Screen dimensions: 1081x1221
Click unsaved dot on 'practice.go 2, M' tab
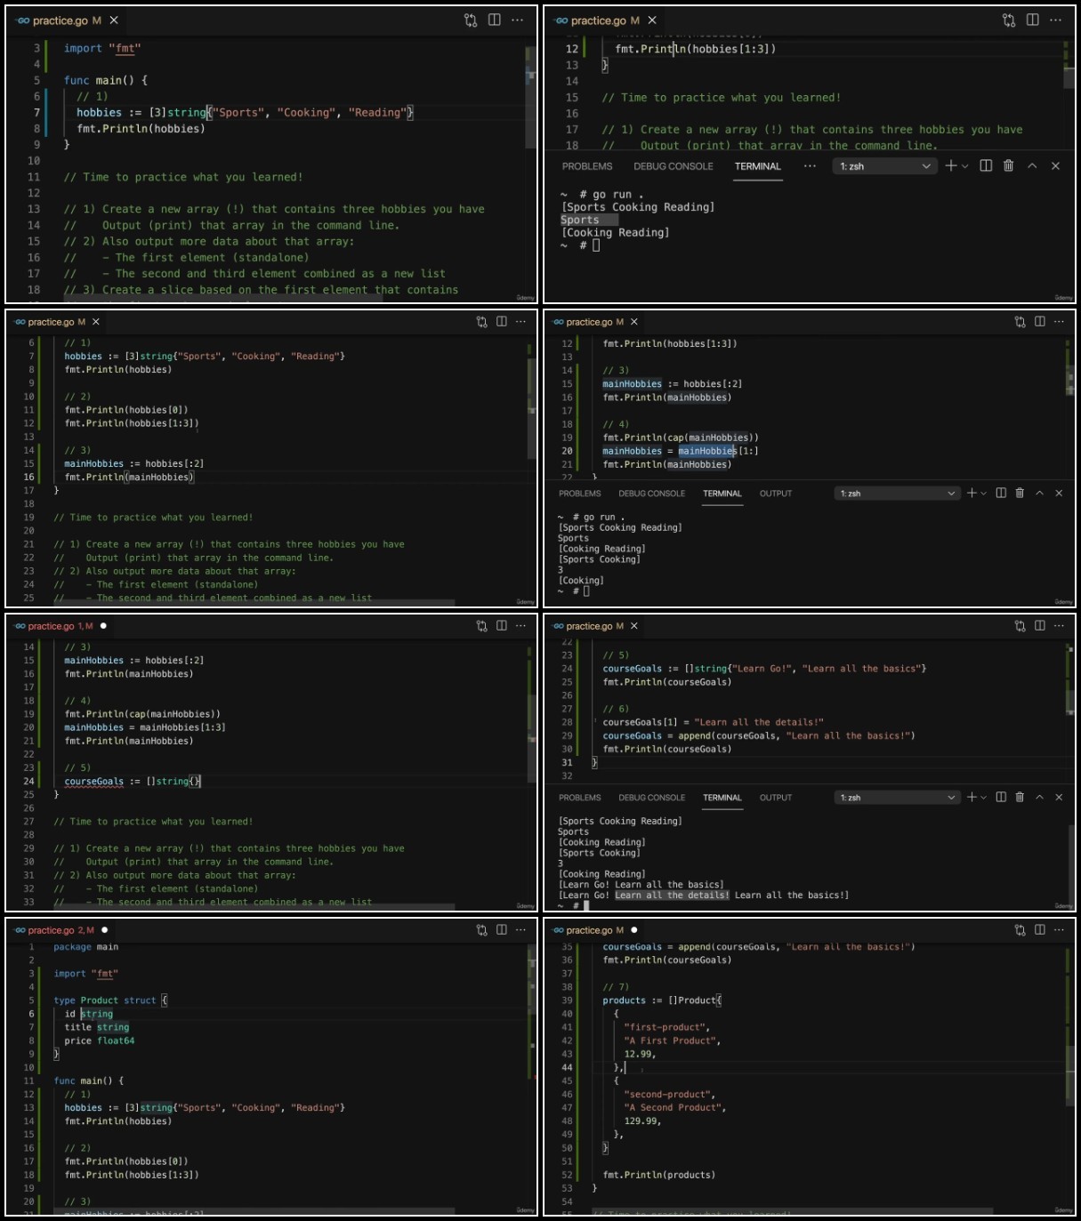tap(104, 930)
